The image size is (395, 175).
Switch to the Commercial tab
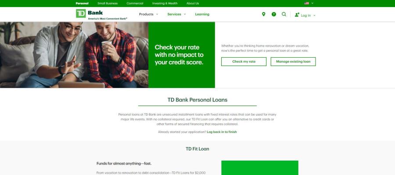135,3
